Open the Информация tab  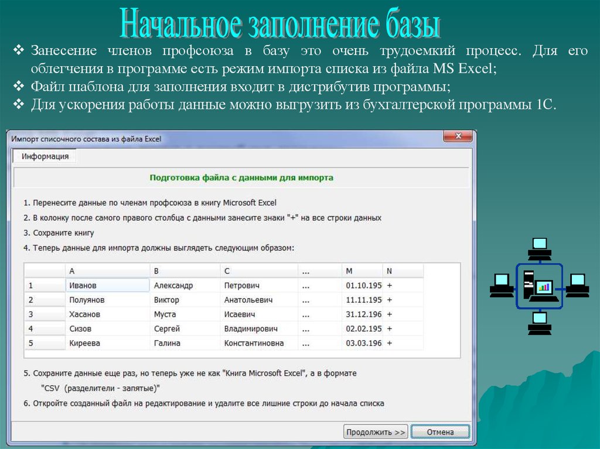(45, 156)
